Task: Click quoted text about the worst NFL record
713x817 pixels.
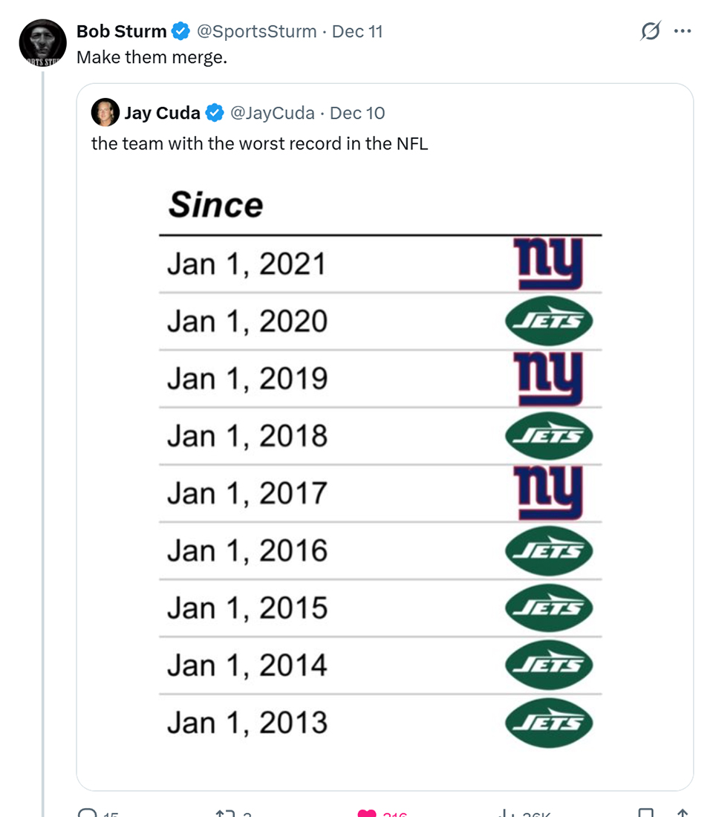Action: click(259, 143)
